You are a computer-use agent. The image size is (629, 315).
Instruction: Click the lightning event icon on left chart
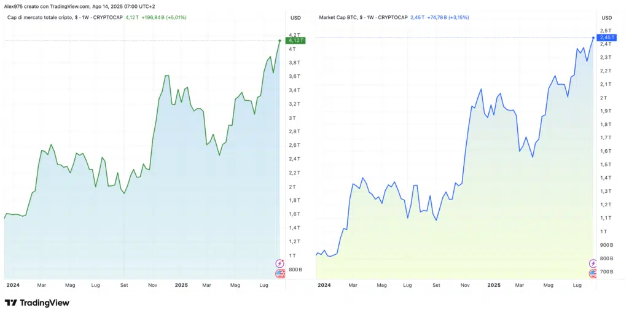(x=280, y=263)
